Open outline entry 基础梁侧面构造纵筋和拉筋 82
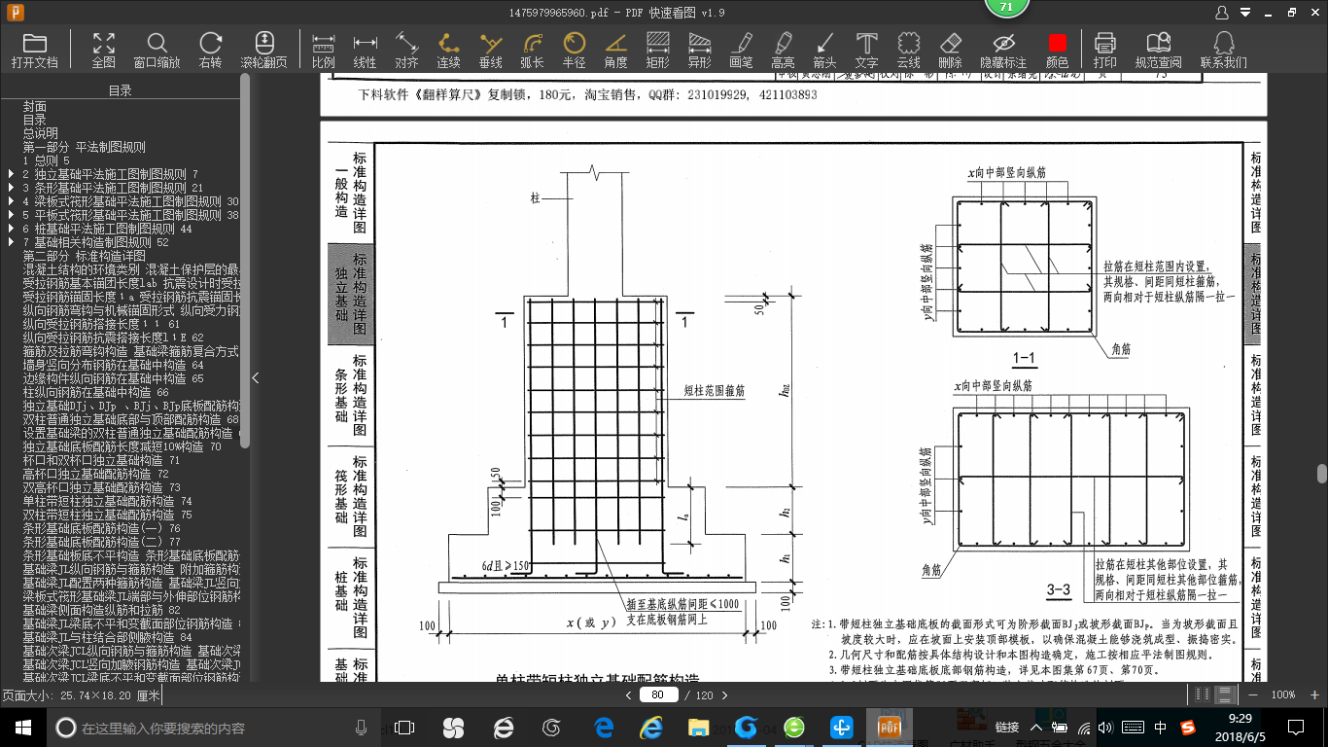The image size is (1328, 747). click(101, 610)
